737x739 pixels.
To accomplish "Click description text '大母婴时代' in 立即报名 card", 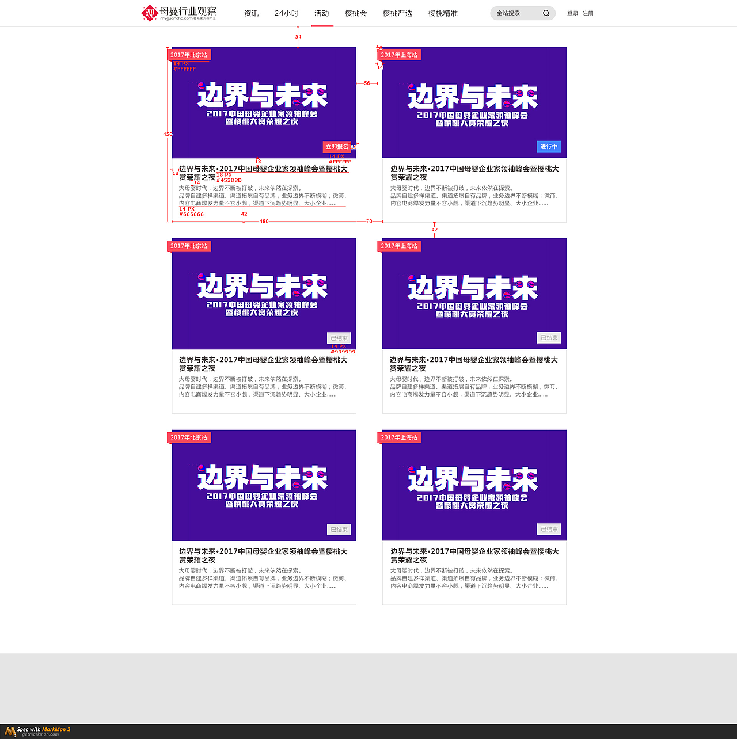I will [x=263, y=196].
